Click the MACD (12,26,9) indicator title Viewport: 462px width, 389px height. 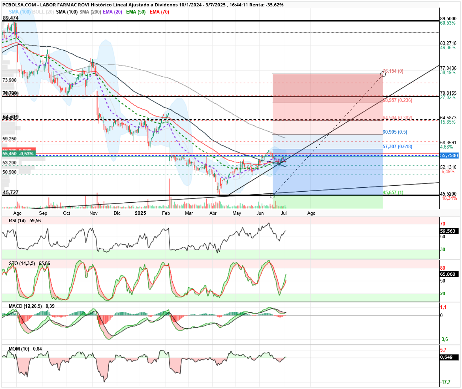(x=25, y=306)
